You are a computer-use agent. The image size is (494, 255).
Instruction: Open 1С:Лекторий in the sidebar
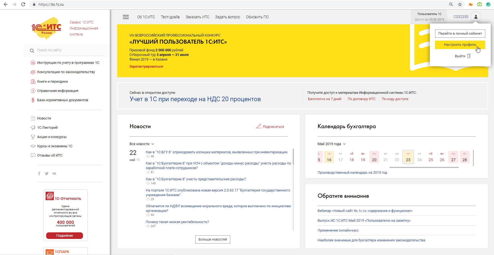47,128
